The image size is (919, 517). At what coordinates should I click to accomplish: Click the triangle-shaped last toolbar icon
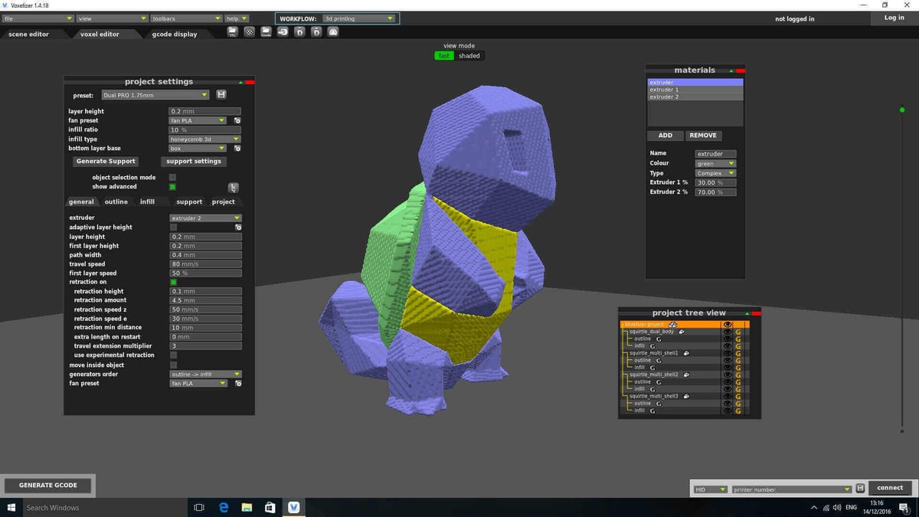click(333, 32)
